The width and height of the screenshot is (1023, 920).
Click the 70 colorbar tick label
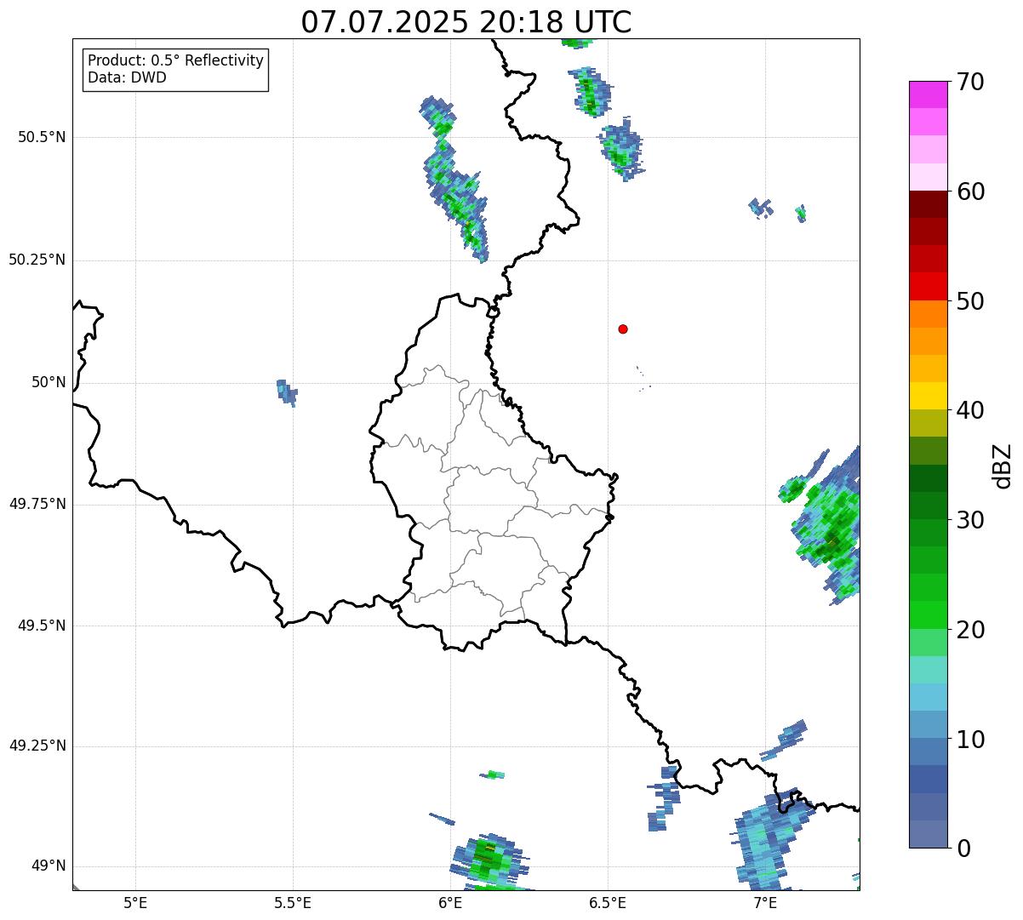click(971, 82)
